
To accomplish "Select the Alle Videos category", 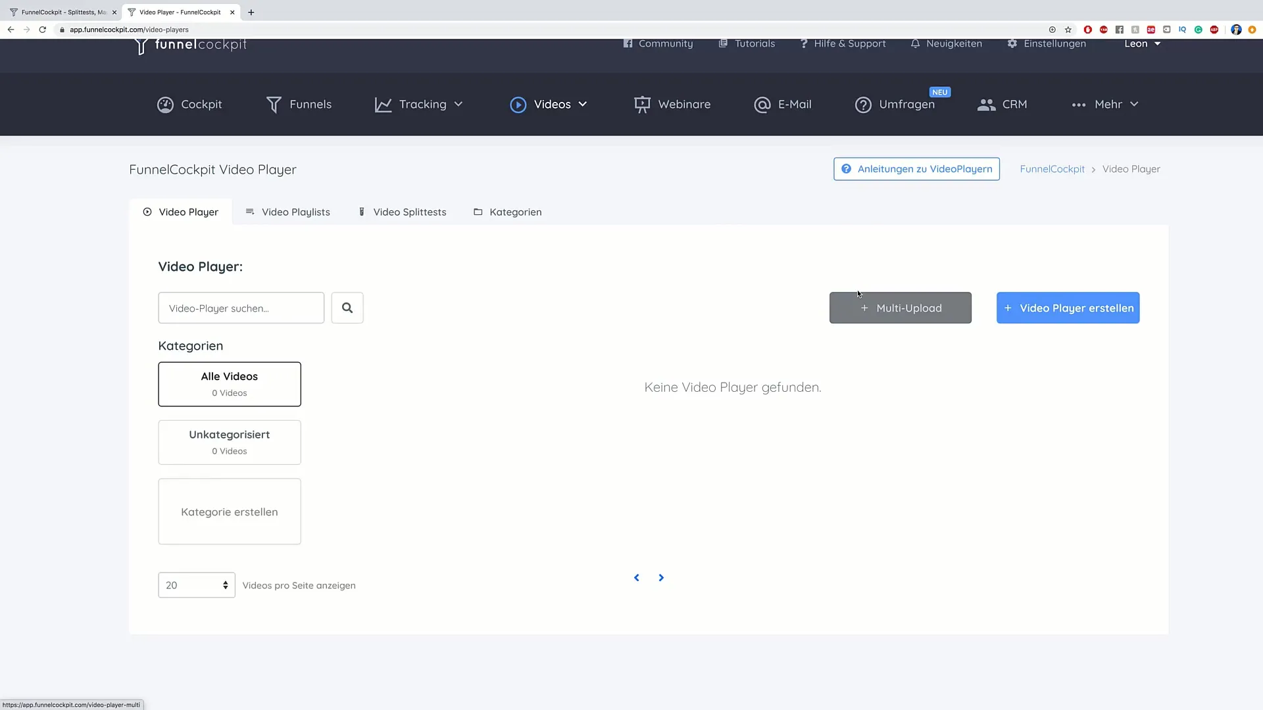I will tap(229, 383).
